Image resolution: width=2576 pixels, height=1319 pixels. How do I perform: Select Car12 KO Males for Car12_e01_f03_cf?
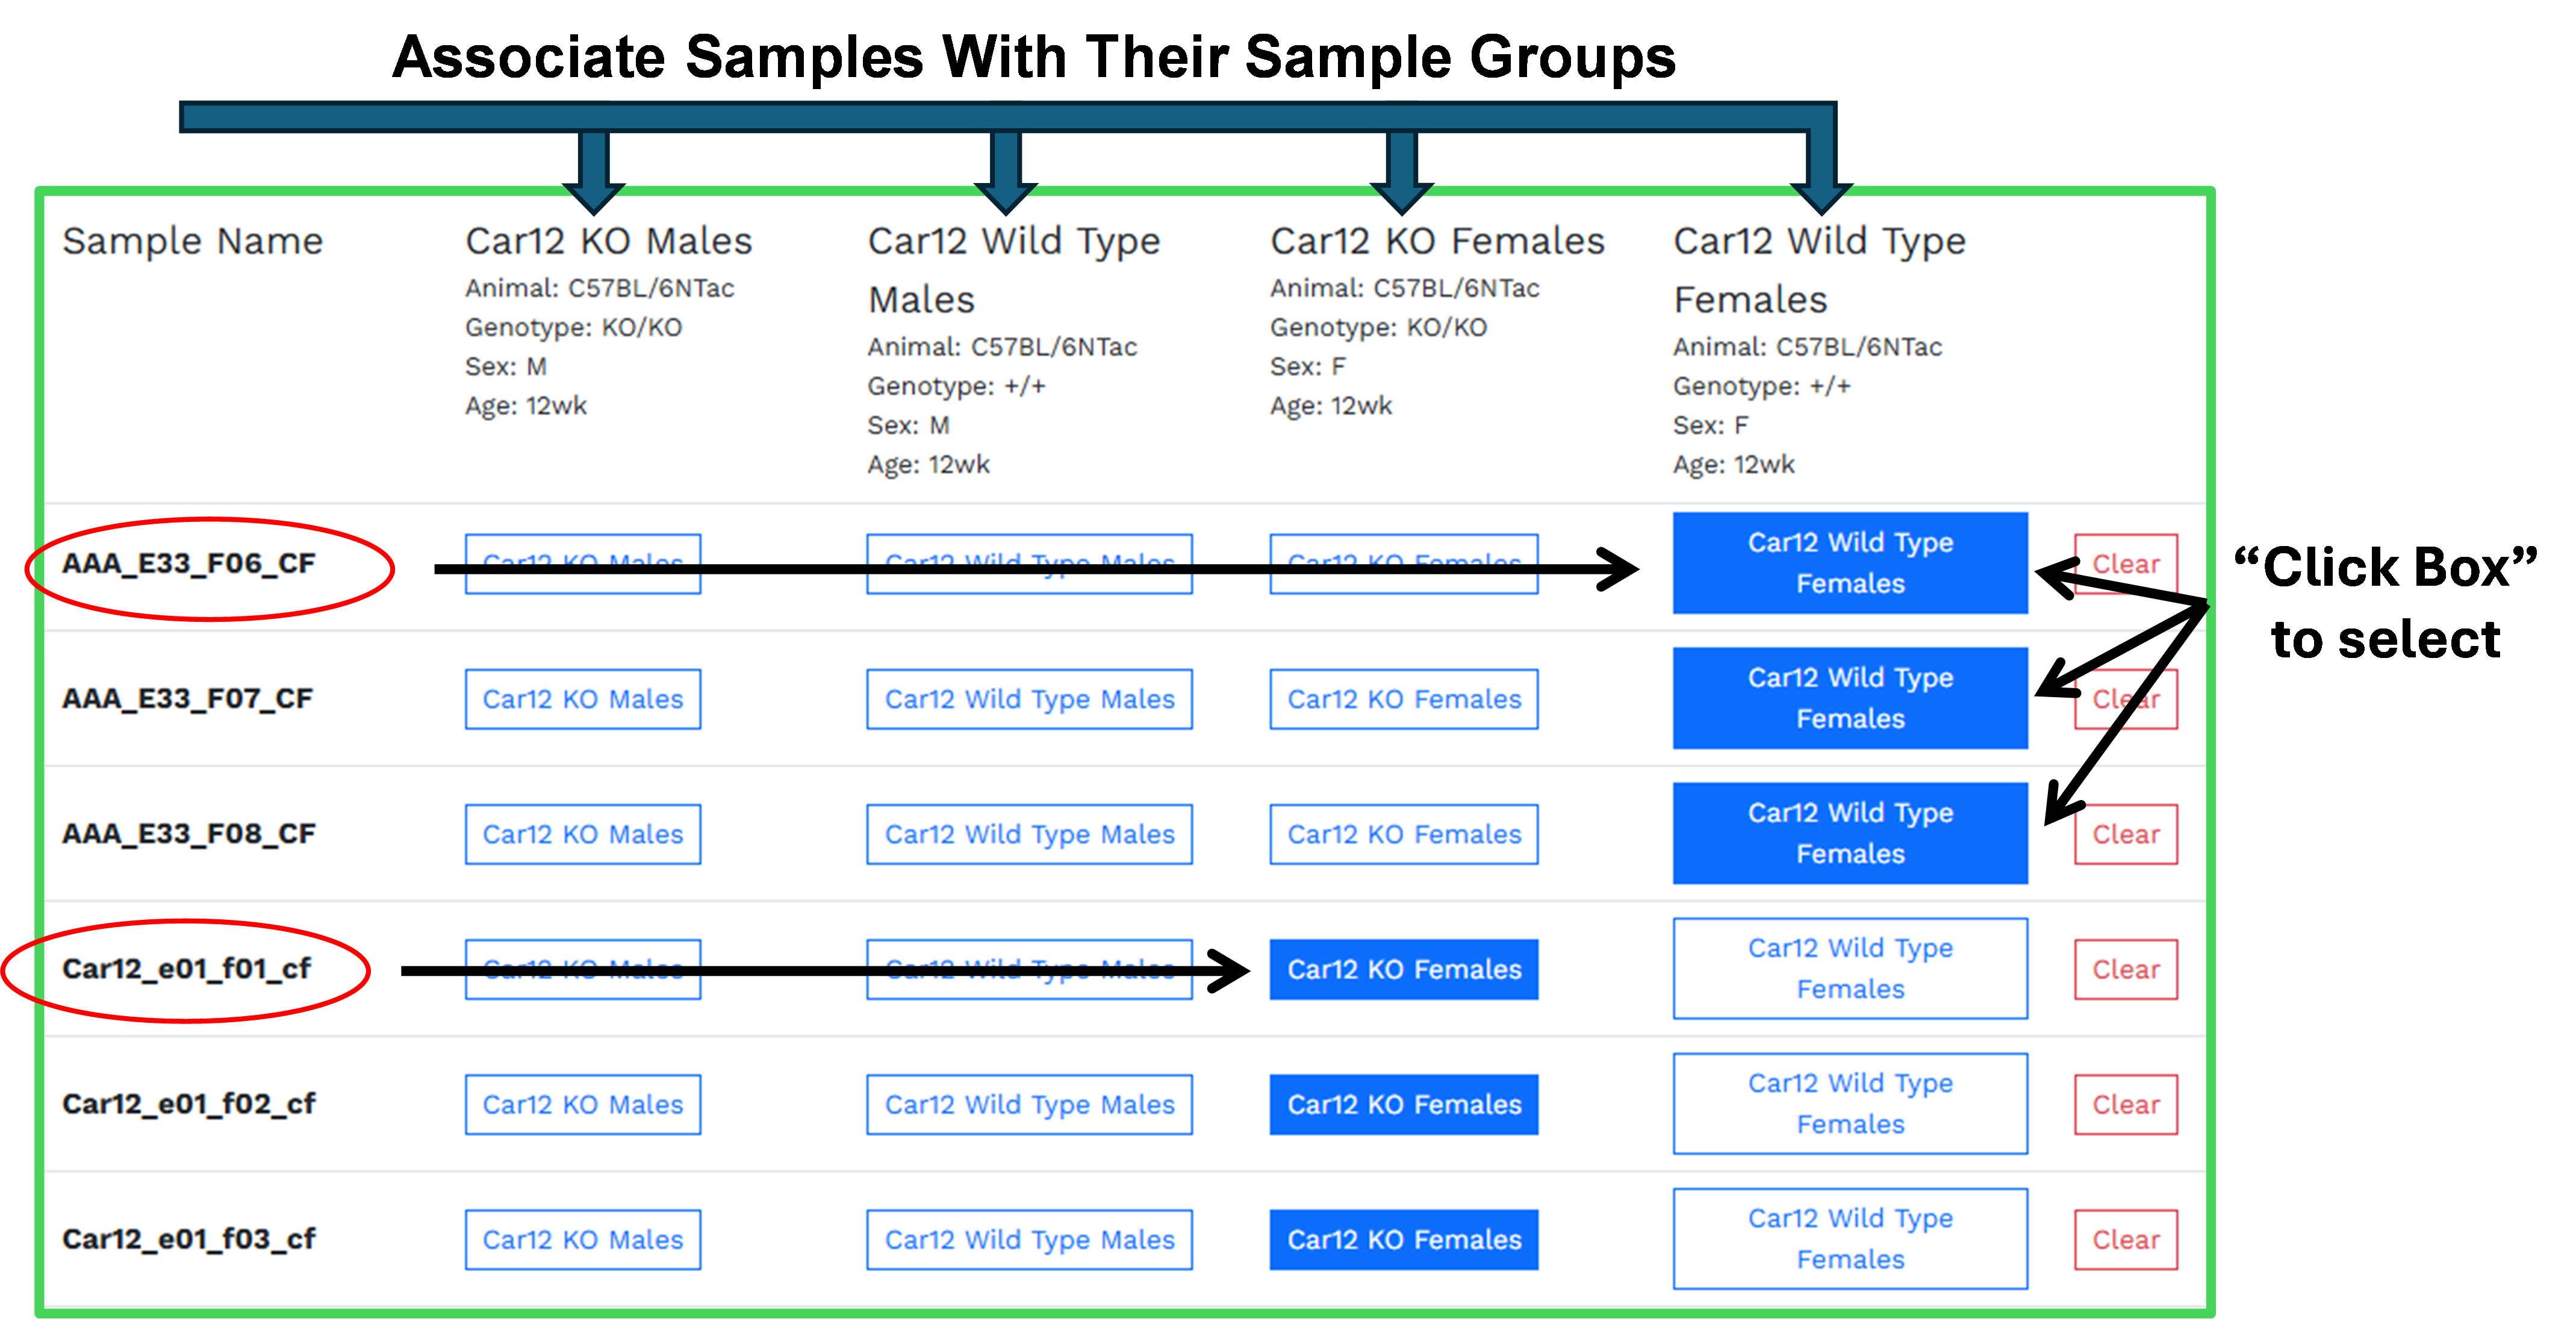pyautogui.click(x=583, y=1239)
